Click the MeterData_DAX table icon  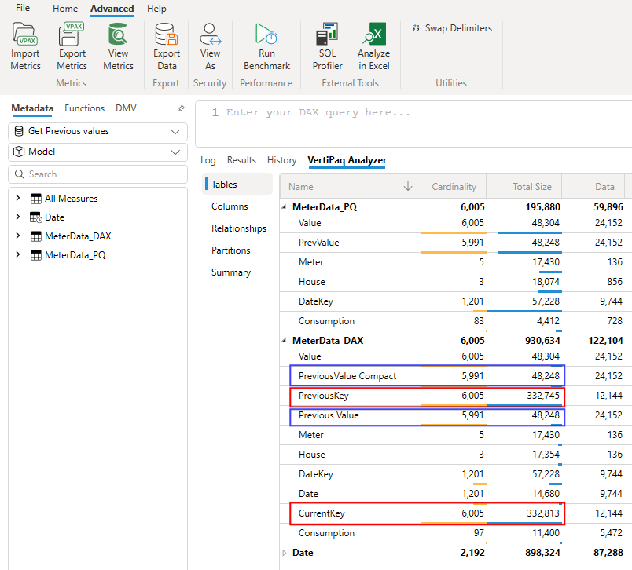tap(36, 236)
